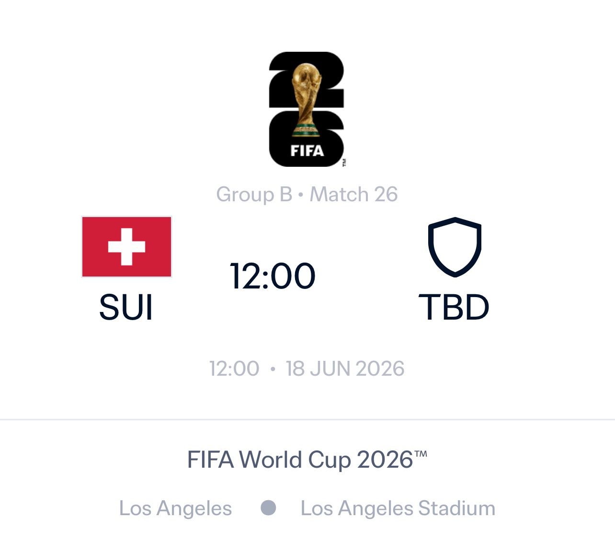Click the trademark symbol beside the logo
615x553 pixels.
click(x=344, y=162)
